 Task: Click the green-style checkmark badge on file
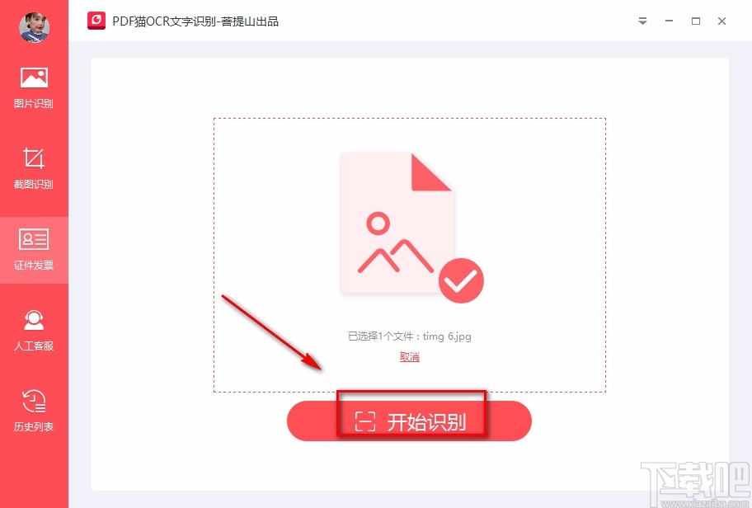coord(461,280)
